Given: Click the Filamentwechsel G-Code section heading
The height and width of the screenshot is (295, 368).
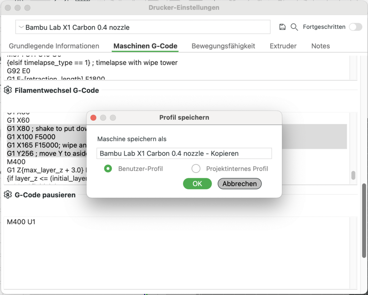Looking at the screenshot, I should click(57, 90).
